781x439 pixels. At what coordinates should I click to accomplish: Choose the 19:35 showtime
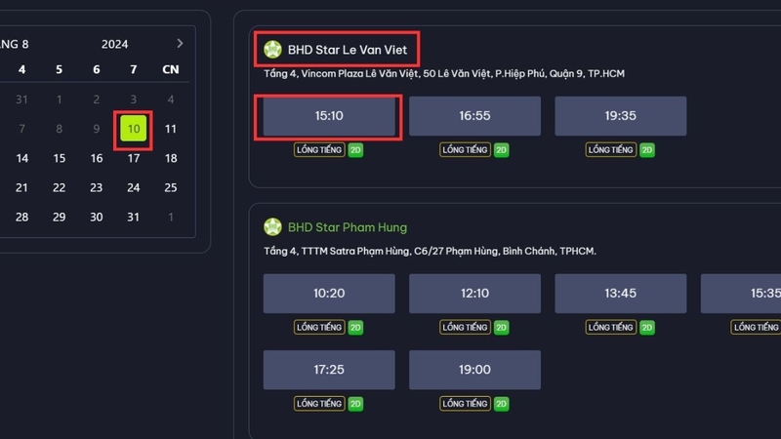click(x=620, y=116)
